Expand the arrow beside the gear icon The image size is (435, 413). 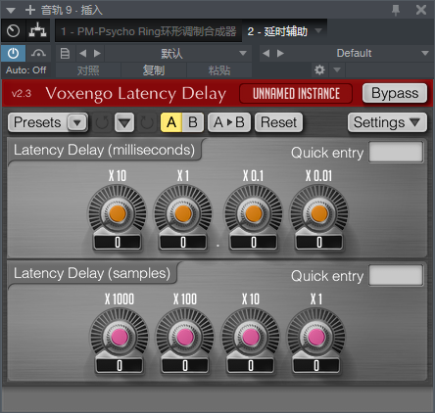[x=337, y=69]
